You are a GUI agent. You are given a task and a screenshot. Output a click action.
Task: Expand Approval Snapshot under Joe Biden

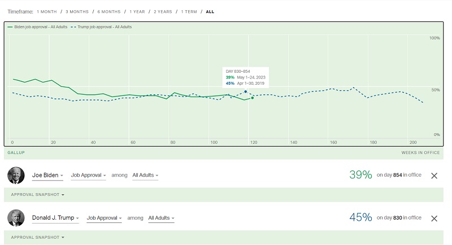pyautogui.click(x=37, y=195)
